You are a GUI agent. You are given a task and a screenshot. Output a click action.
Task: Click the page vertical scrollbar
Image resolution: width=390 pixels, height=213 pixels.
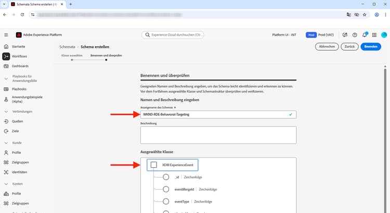click(385, 139)
